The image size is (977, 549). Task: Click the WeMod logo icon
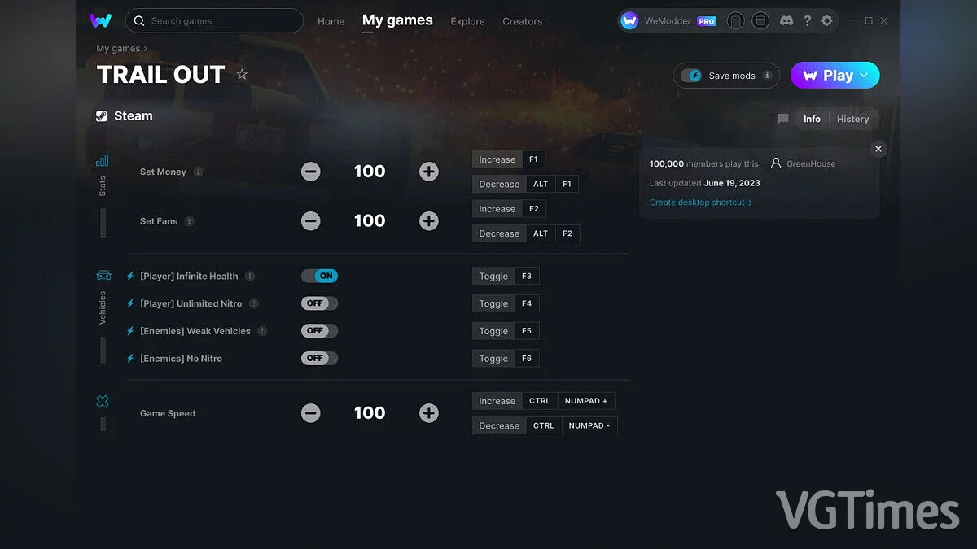[100, 20]
